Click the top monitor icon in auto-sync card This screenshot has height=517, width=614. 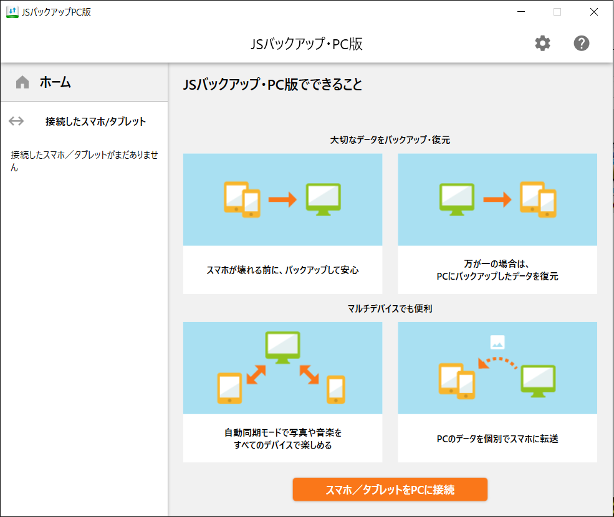click(x=283, y=348)
